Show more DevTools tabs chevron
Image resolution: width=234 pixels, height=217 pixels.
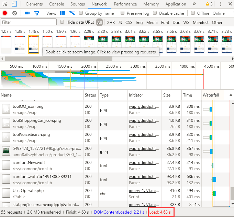[x=194, y=4]
